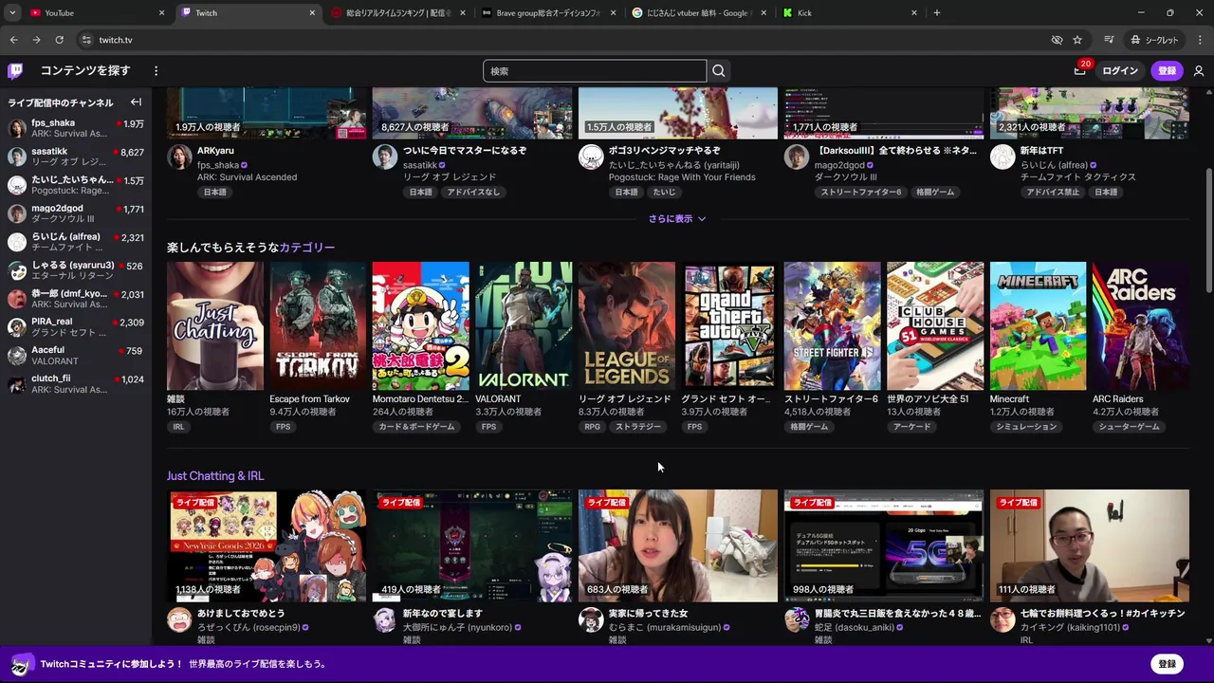Open Street Fighter 6 category cover
Screen dimensions: 1214x683
click(832, 326)
